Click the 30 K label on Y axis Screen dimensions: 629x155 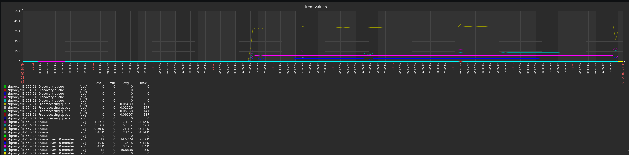click(17, 31)
